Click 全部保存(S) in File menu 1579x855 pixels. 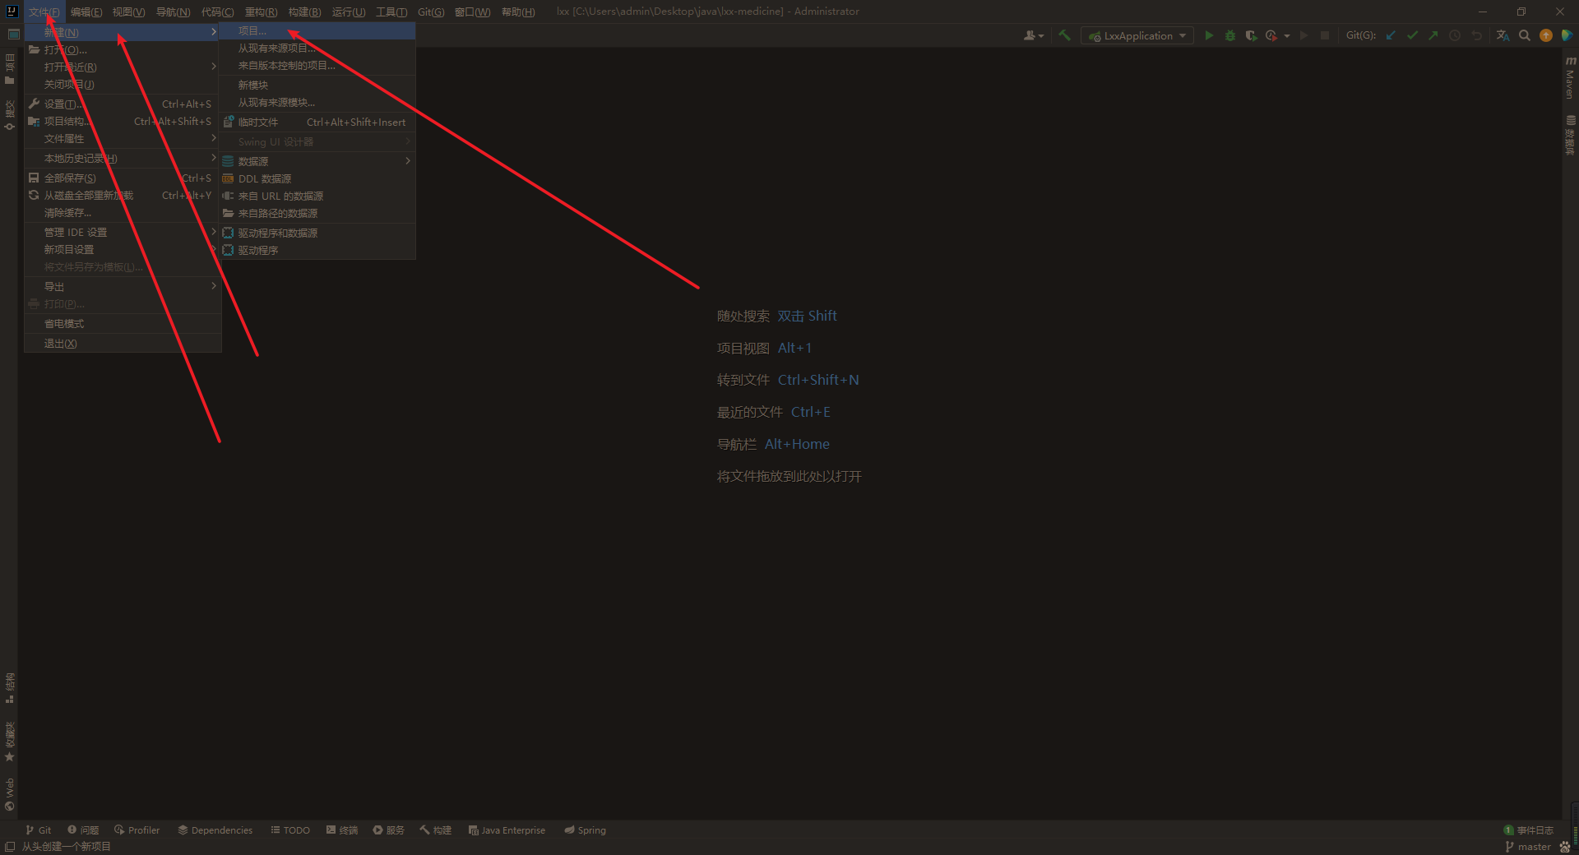coord(123,178)
